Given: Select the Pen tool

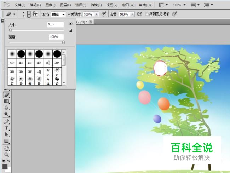Looking at the screenshot, I should [x=6, y=122].
